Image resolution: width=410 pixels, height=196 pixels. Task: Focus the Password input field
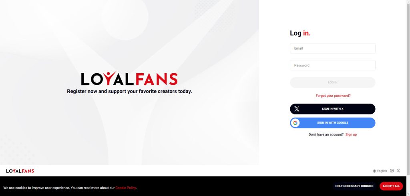coord(333,65)
